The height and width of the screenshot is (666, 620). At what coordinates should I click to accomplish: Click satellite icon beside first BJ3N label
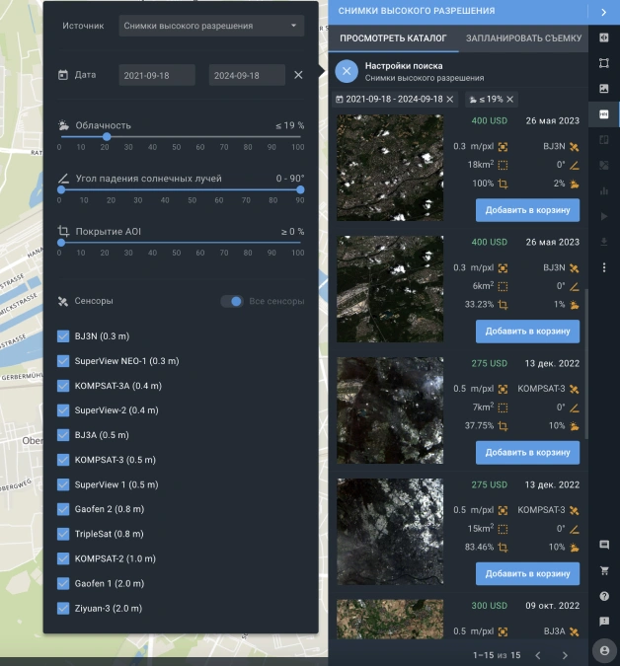tap(575, 147)
